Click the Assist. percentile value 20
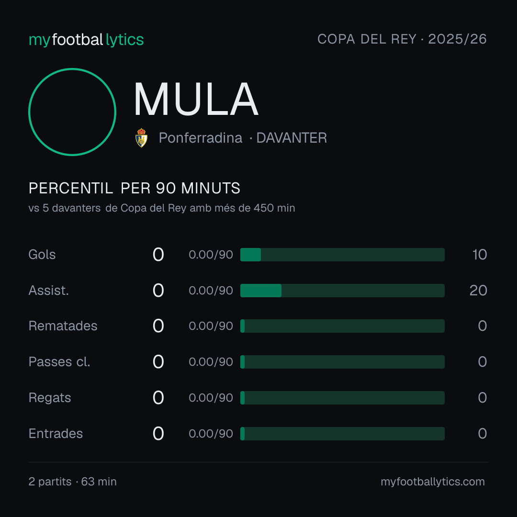This screenshot has width=517, height=517. (478, 291)
